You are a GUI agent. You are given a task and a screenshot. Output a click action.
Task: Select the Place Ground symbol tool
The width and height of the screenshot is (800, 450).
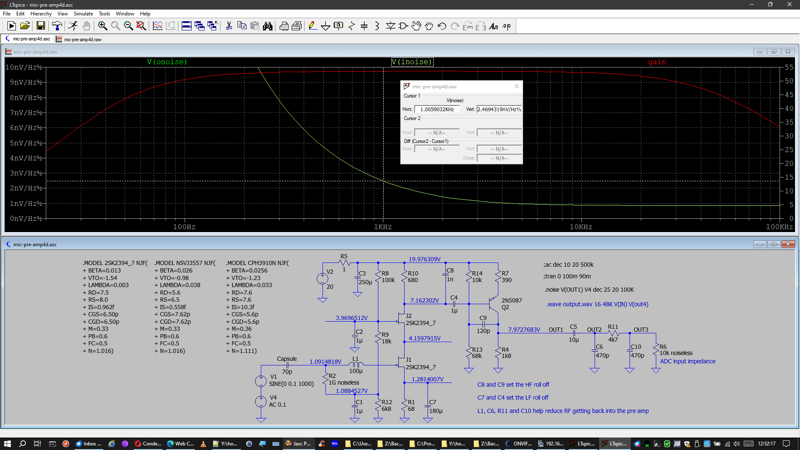coord(326,26)
